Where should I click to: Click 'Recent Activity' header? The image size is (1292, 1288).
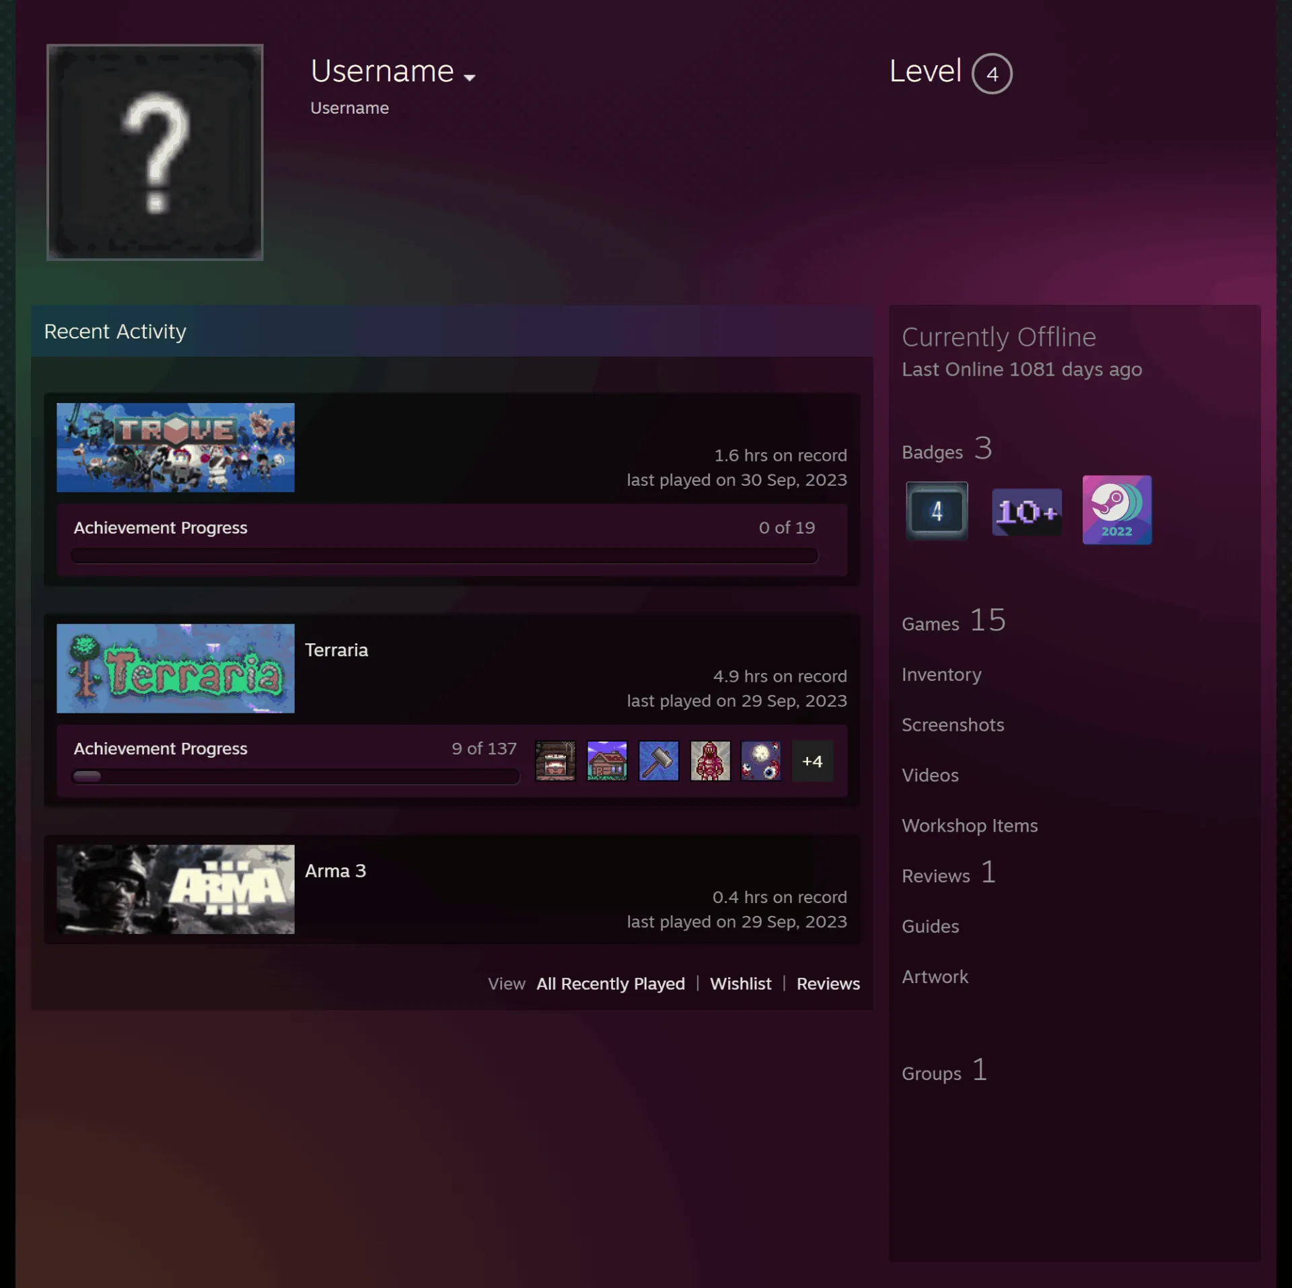[115, 332]
